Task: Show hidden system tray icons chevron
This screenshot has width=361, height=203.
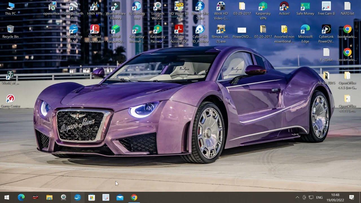Action: tap(297, 197)
